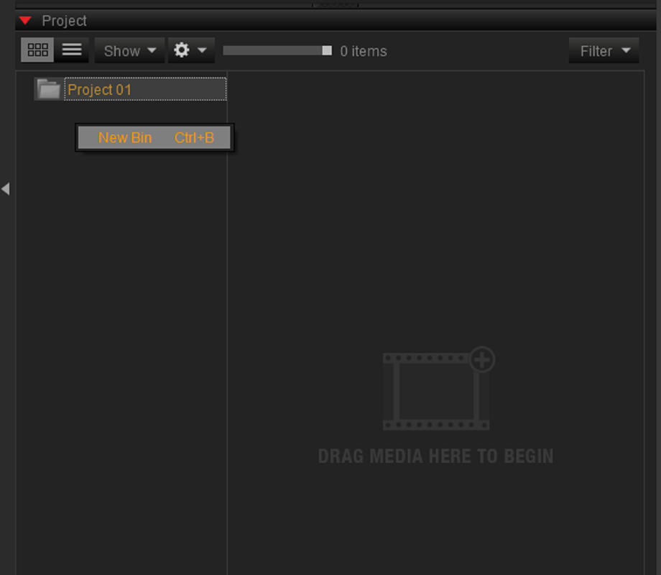Collapse the side panel with the left arrow
The image size is (661, 575).
point(6,188)
